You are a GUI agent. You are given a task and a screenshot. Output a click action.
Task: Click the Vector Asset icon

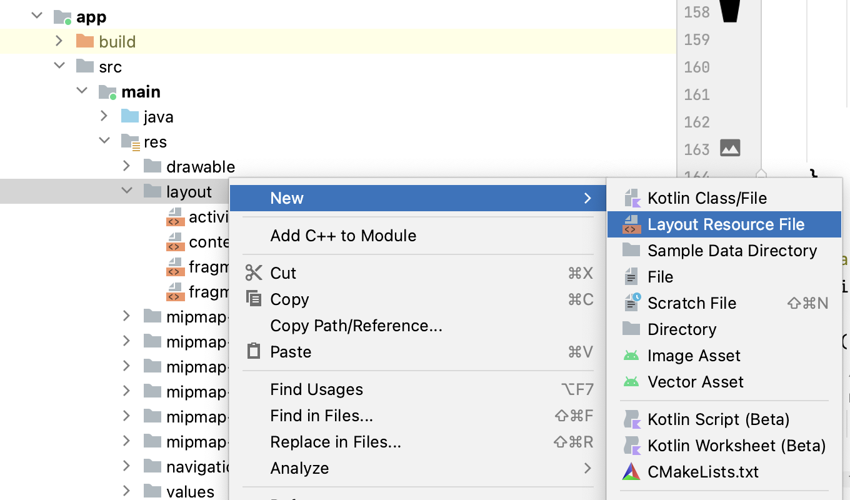[632, 381]
